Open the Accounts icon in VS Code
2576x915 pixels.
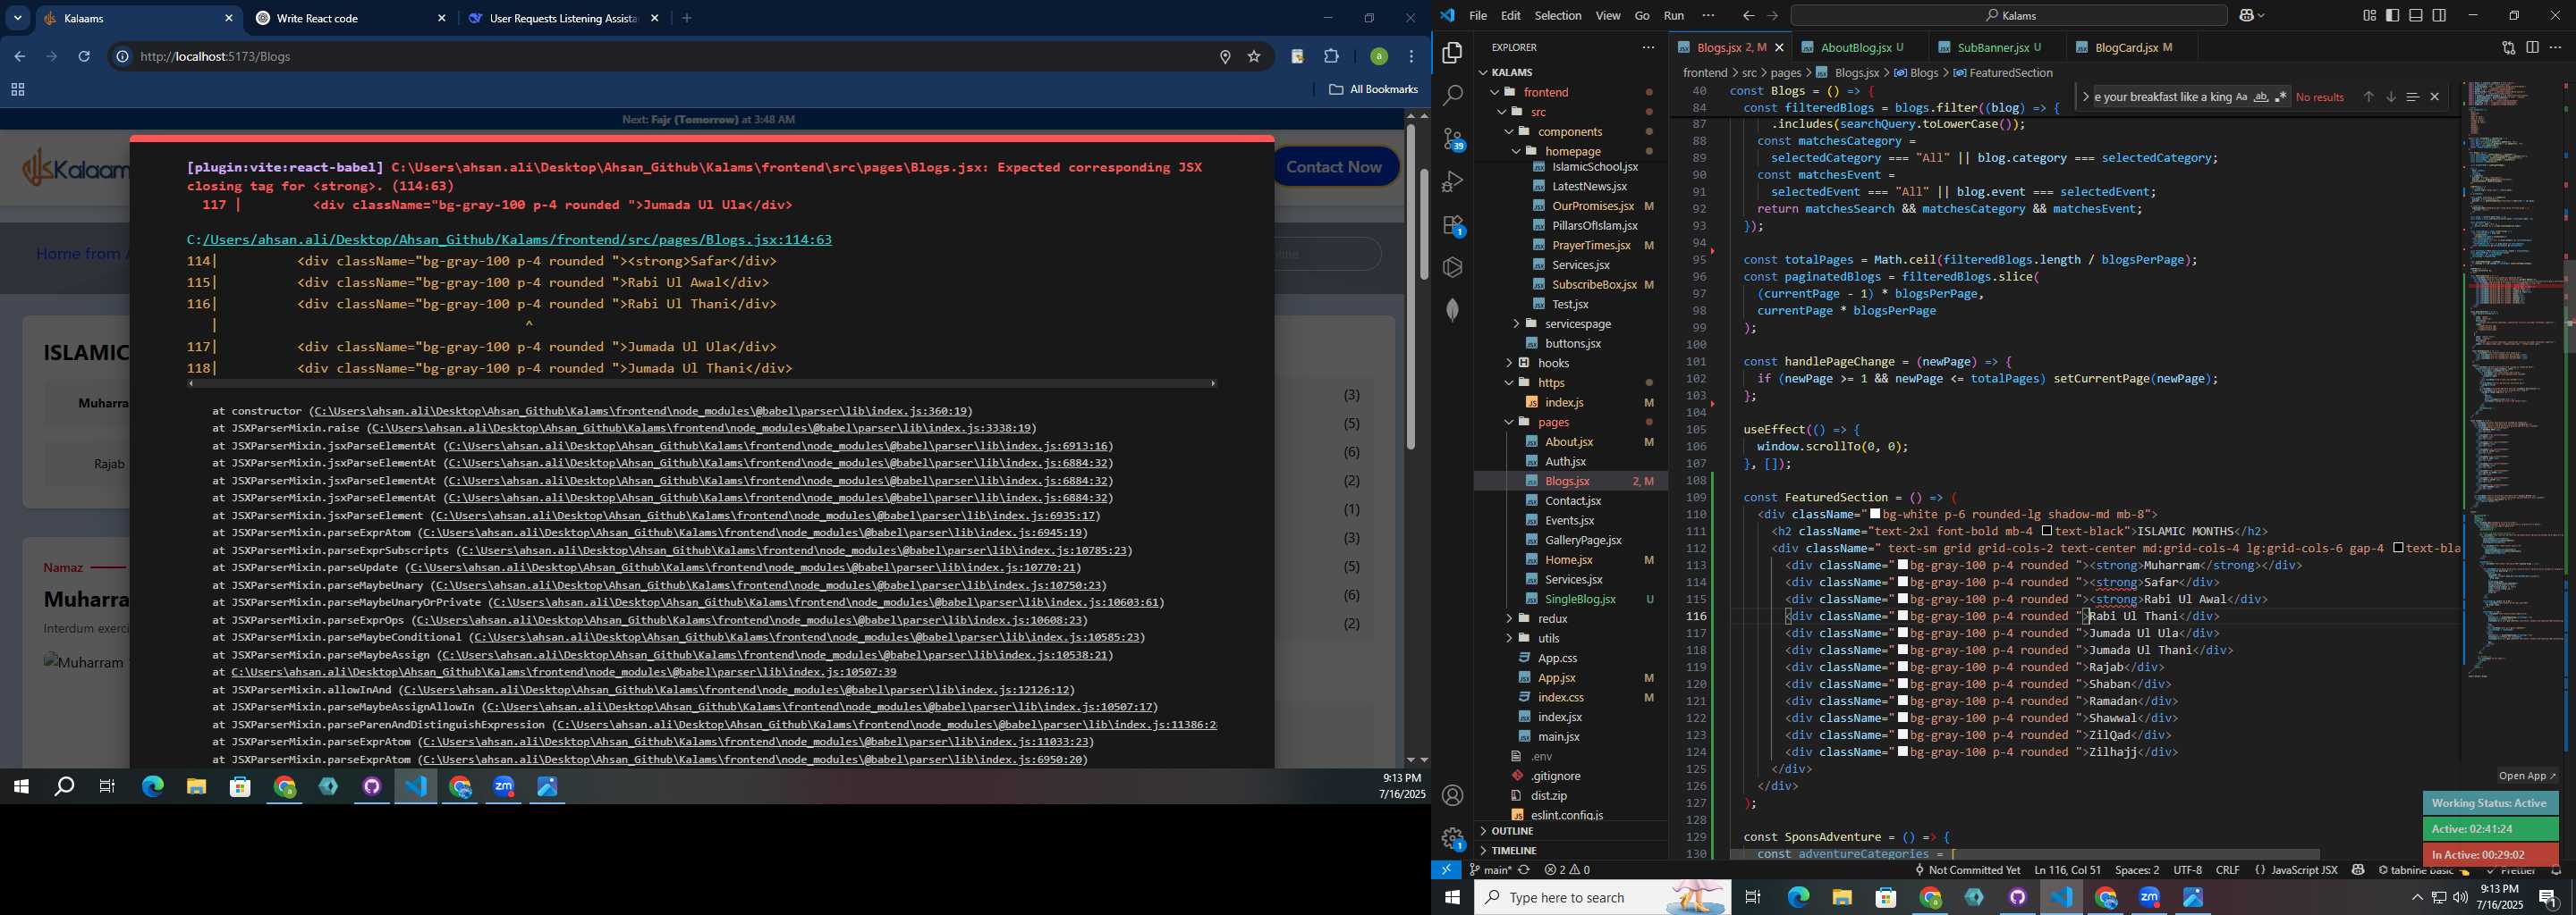coord(1453,796)
